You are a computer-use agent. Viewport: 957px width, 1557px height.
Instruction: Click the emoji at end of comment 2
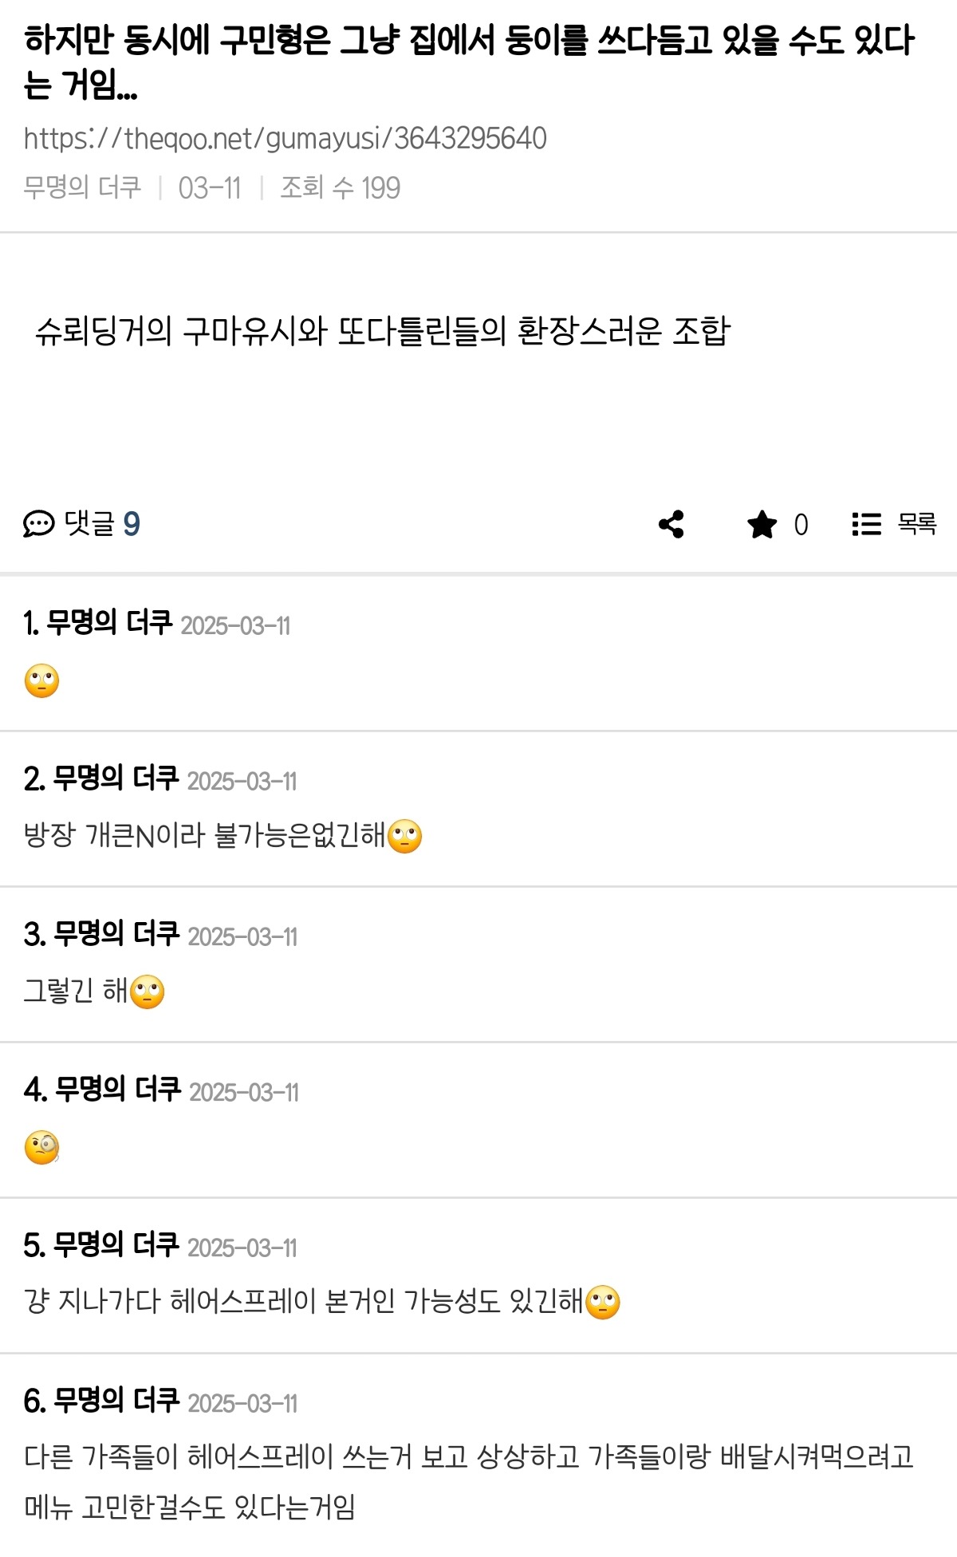pyautogui.click(x=404, y=836)
